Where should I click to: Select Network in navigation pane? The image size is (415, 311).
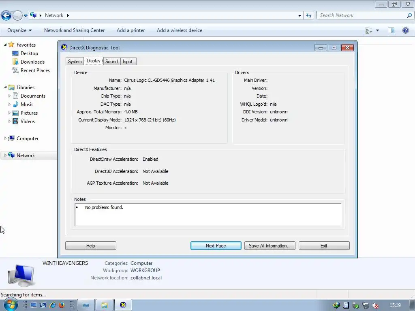click(x=26, y=155)
